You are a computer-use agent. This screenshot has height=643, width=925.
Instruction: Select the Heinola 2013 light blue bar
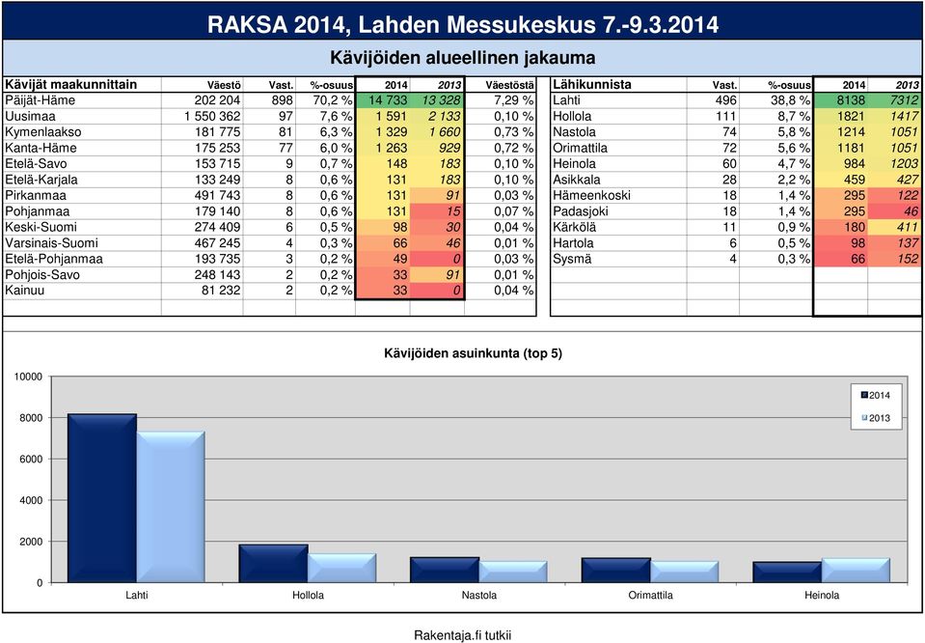pyautogui.click(x=856, y=571)
